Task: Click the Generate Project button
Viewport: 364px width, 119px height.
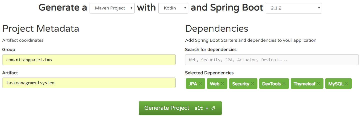Action: [x=180, y=108]
